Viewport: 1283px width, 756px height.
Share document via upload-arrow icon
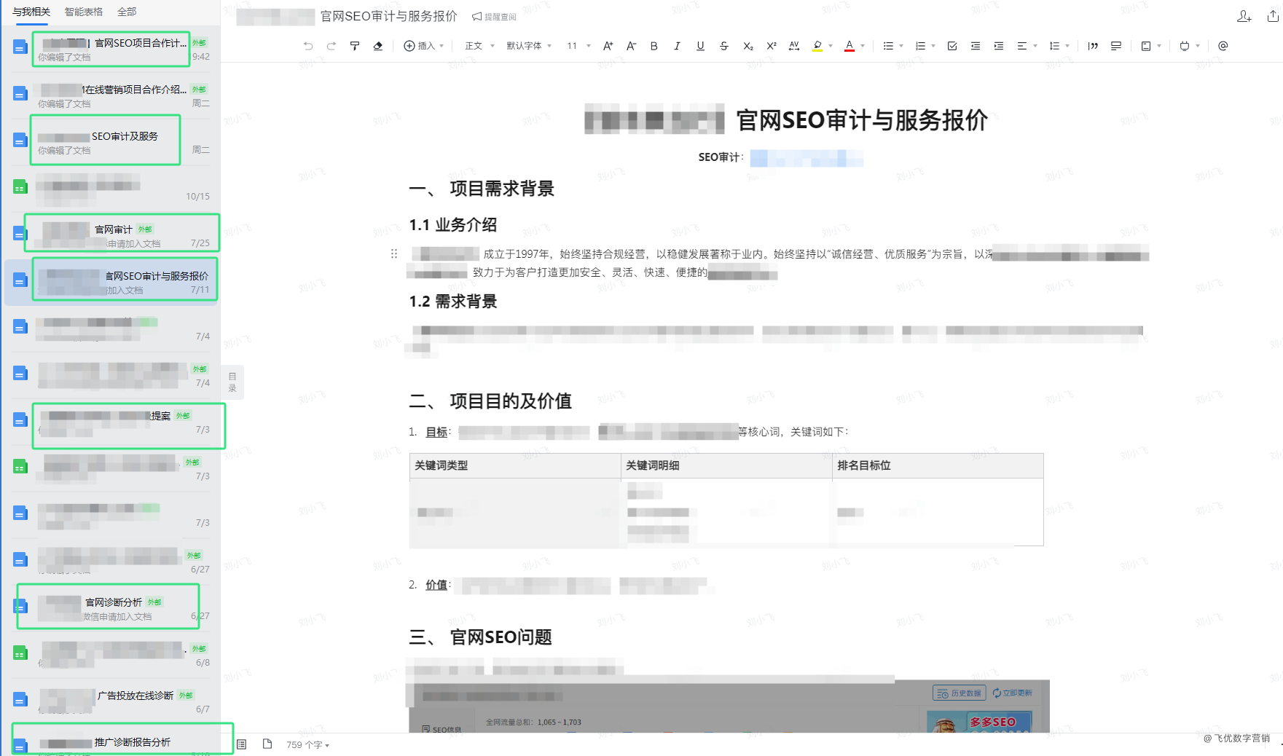1273,16
